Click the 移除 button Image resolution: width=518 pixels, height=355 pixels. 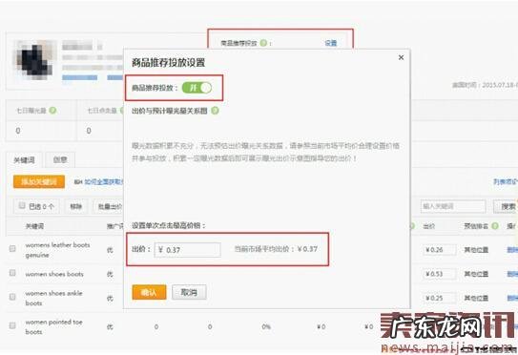point(76,206)
